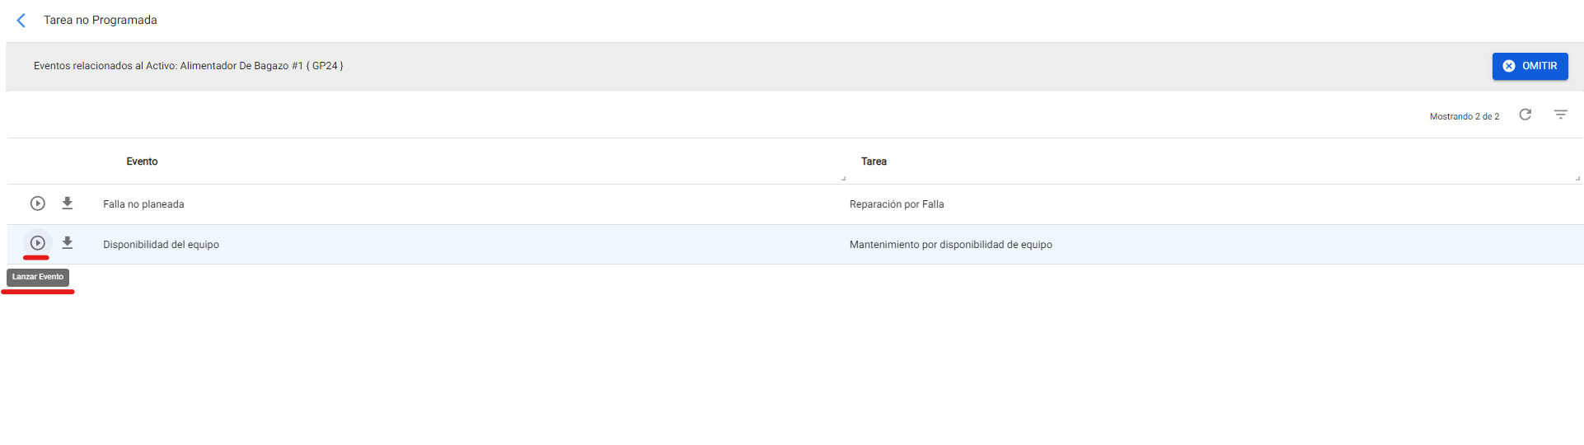
Task: Click the 'Reparación por Falla' task cell
Action: (897, 204)
